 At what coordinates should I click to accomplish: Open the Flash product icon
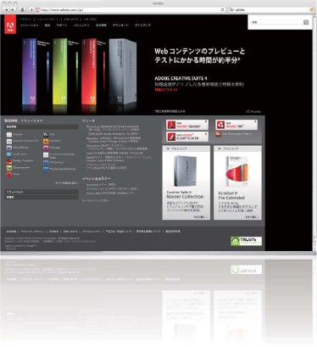tap(9, 175)
